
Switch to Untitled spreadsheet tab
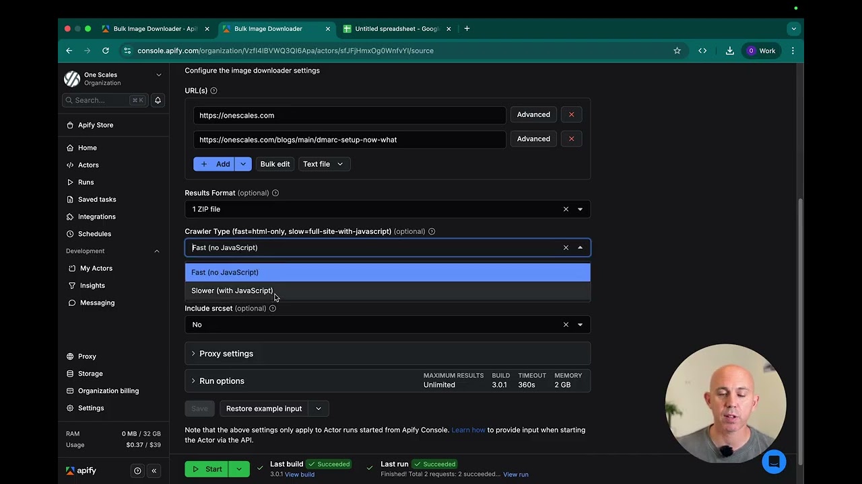click(x=396, y=29)
